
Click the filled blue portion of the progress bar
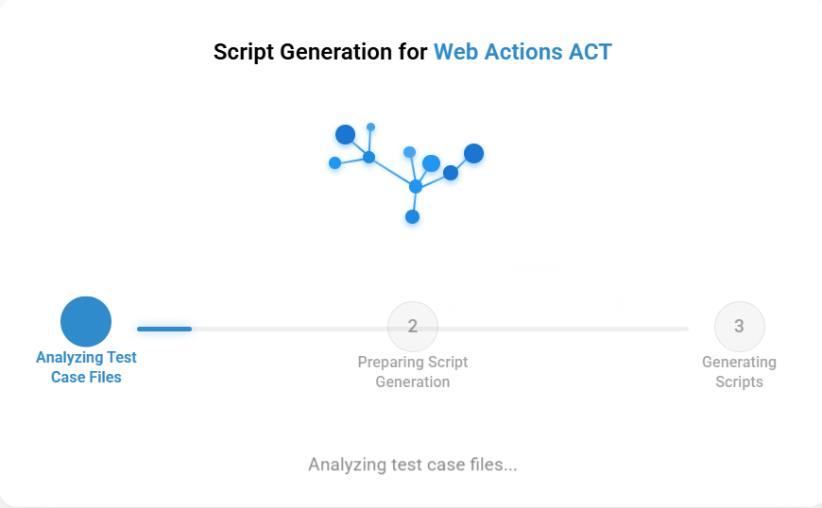164,329
